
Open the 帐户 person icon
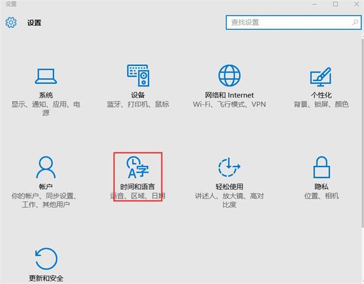45,167
